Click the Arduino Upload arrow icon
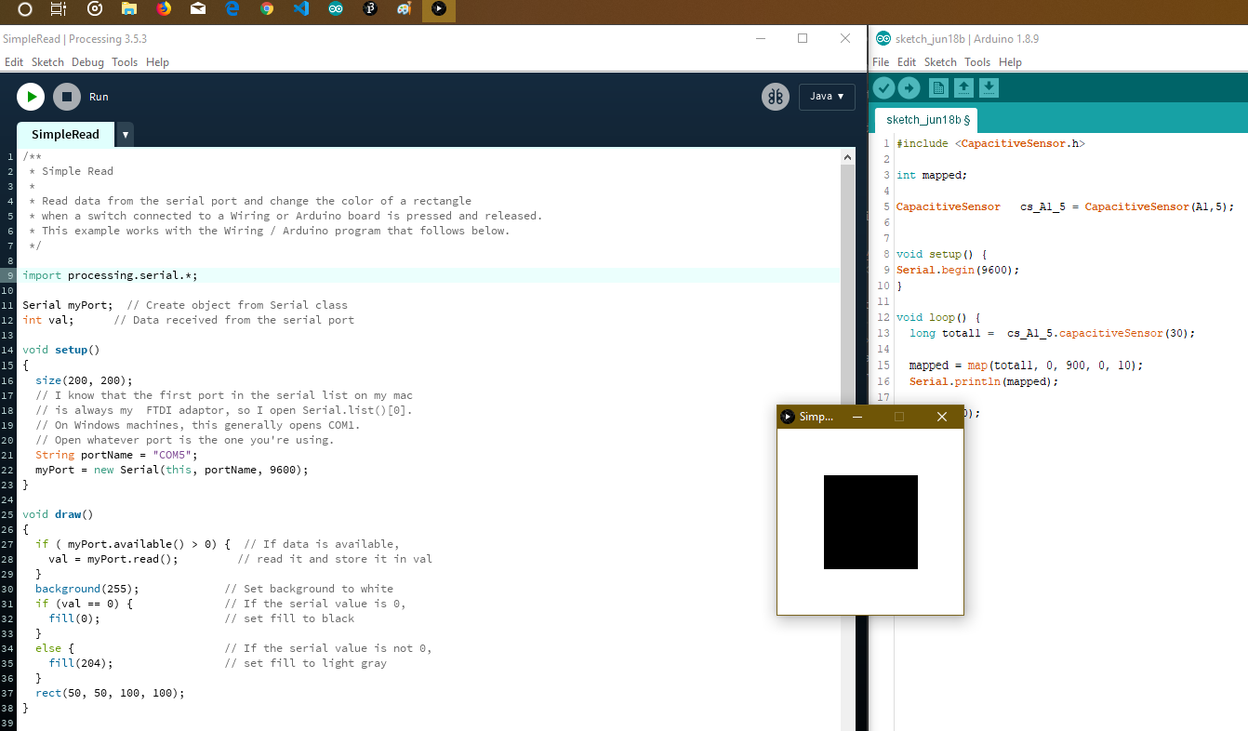The width and height of the screenshot is (1248, 731). (x=909, y=87)
